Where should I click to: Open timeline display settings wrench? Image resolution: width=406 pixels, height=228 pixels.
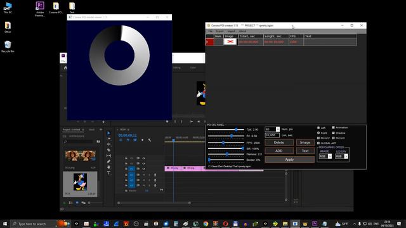point(150,140)
